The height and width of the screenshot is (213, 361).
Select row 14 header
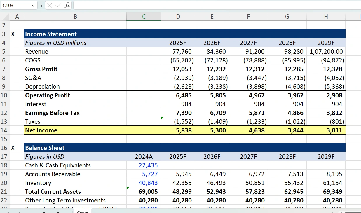[x=5, y=130]
